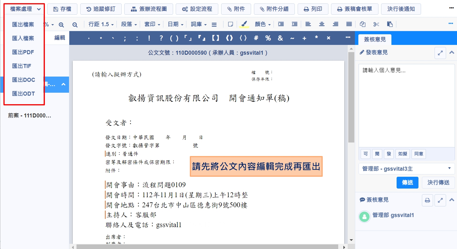Click the paste clipboard icon
The height and width of the screenshot is (249, 457).
(x=390, y=24)
